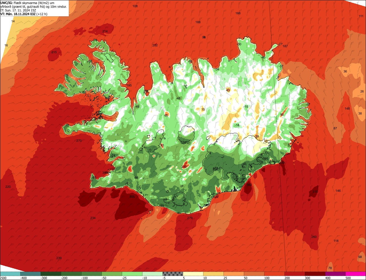The width and height of the screenshot is (366, 280).
Task: Click the map value '-57' on the east coast
Action: point(308,104)
